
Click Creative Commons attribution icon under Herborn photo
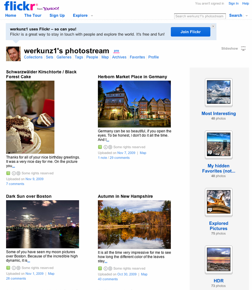click(105, 147)
